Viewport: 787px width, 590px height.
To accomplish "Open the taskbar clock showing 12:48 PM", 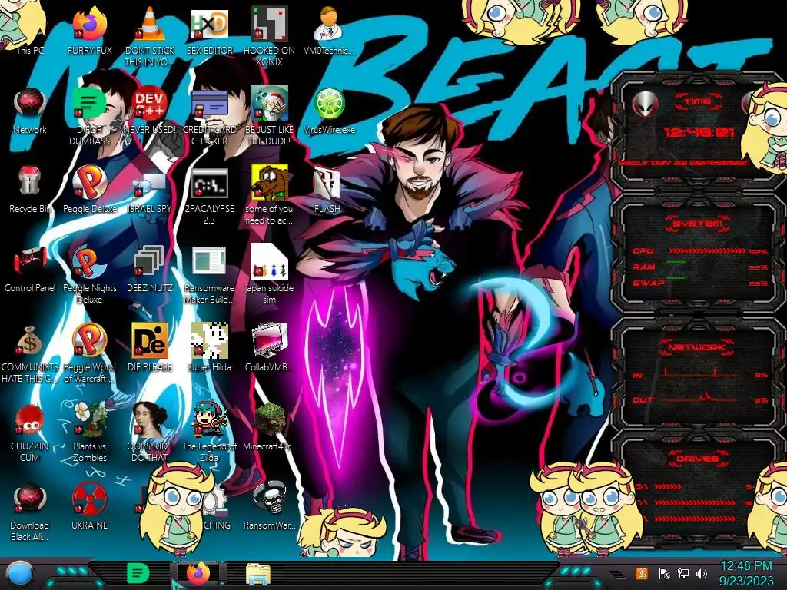I will [x=746, y=573].
